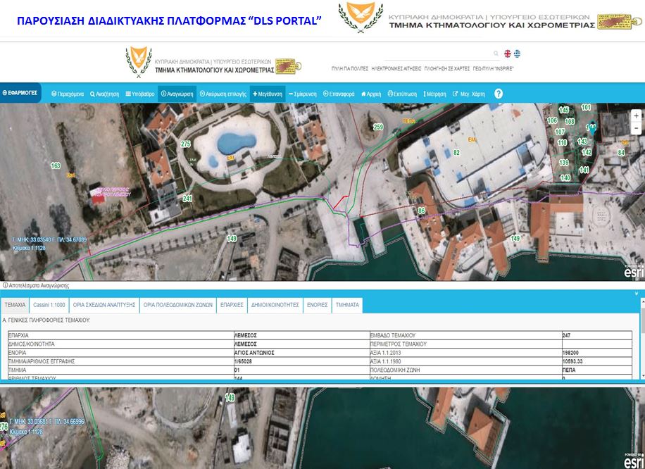Activate the Αναγνώριση identify tool
This screenshot has width=645, height=469.
[x=177, y=93]
